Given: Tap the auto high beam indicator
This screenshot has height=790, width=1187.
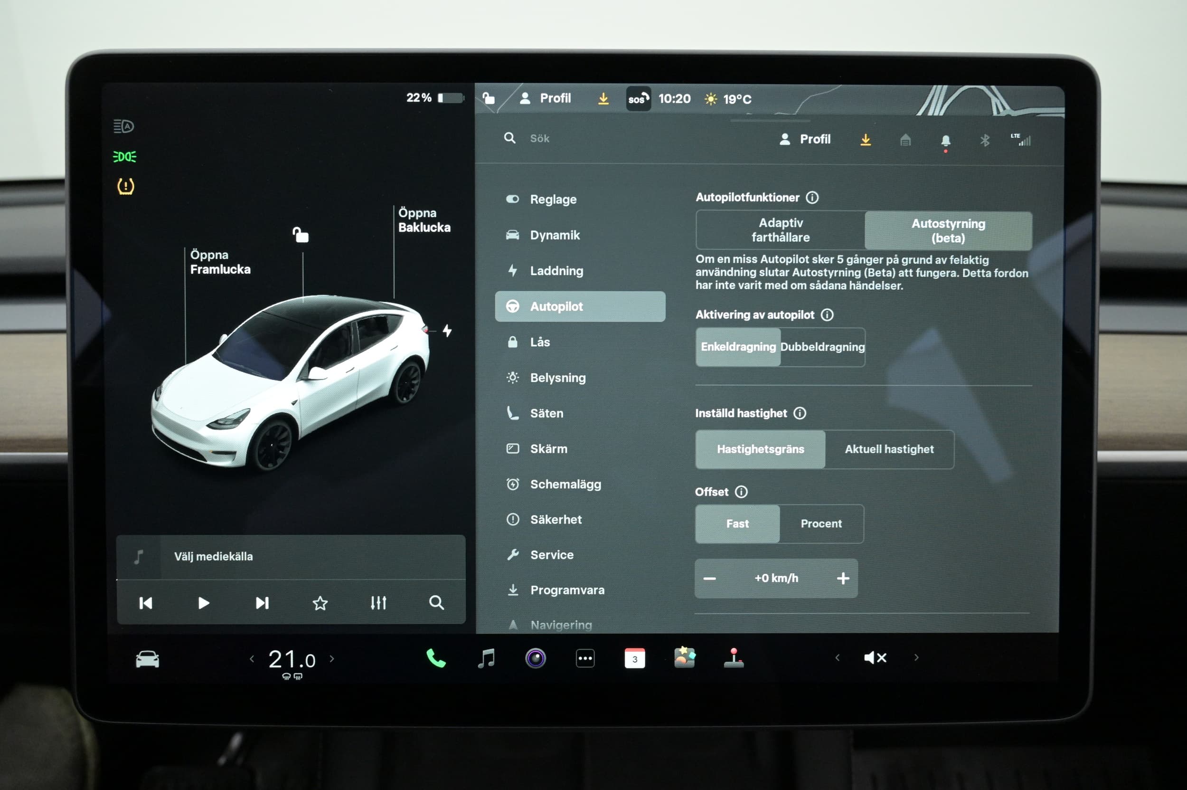Looking at the screenshot, I should [x=123, y=126].
